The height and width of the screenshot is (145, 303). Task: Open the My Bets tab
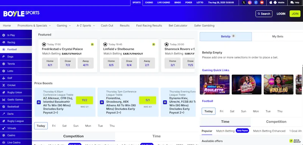[x=278, y=36]
